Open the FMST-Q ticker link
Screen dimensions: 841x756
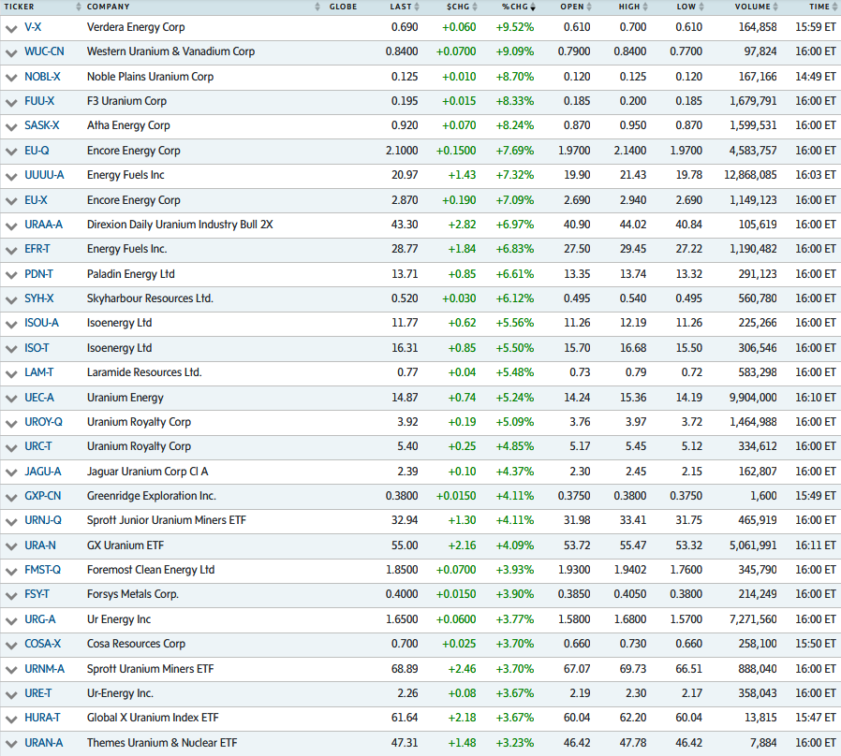click(x=42, y=570)
